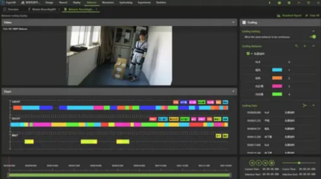Collapse the Coding Setting section
Image resolution: width=321 pixels, height=179 pixels.
click(x=314, y=32)
